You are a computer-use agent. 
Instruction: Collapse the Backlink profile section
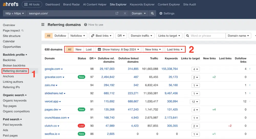[x=15, y=55]
